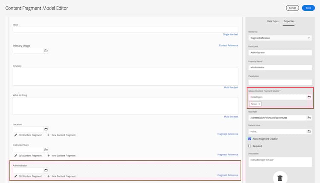
Task: Focus the Field Label input
Action: coord(280,52)
